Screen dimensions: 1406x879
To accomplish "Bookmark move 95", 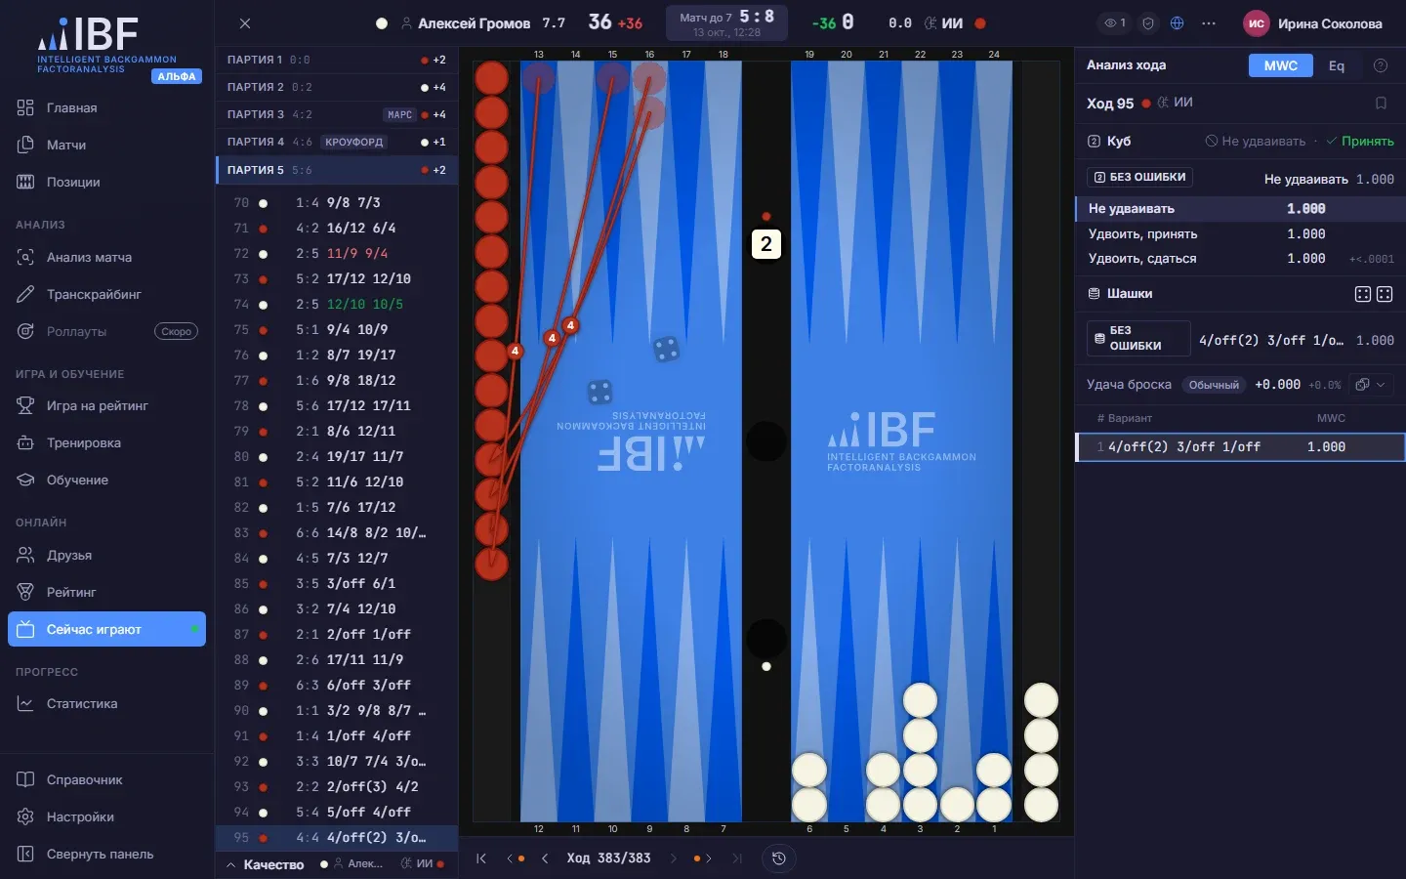I will (1381, 103).
